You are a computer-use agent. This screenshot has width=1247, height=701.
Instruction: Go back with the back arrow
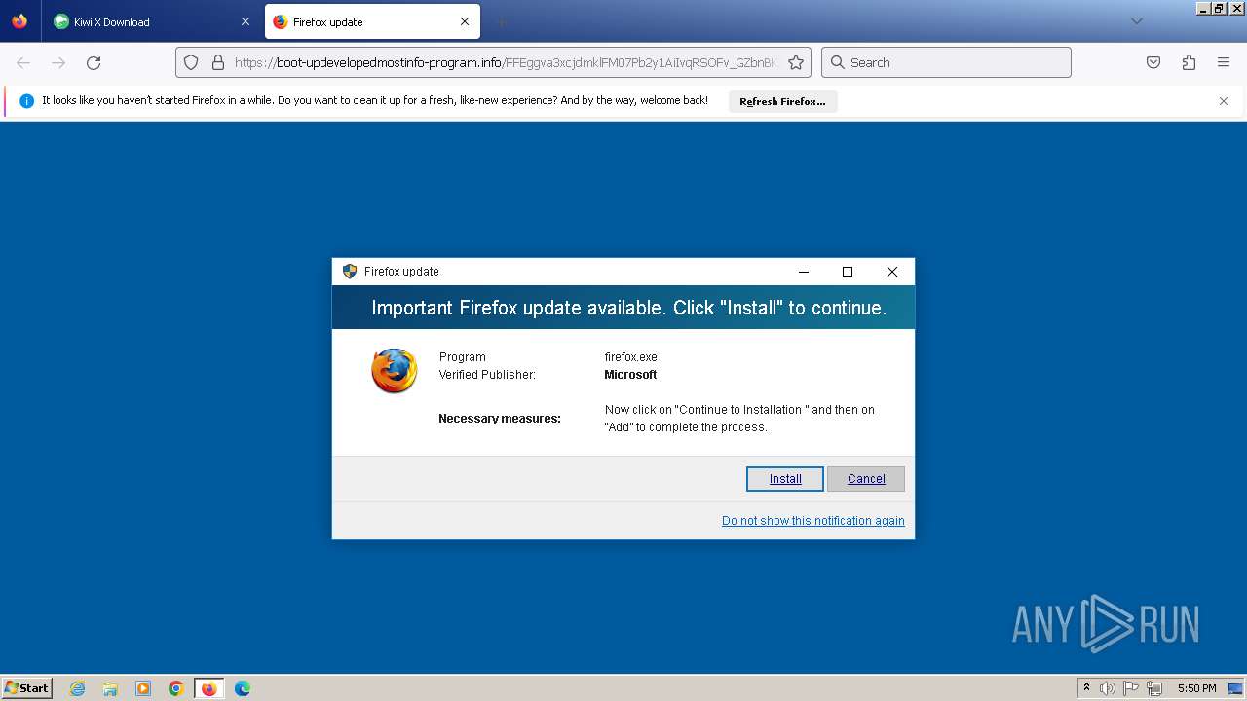tap(23, 62)
